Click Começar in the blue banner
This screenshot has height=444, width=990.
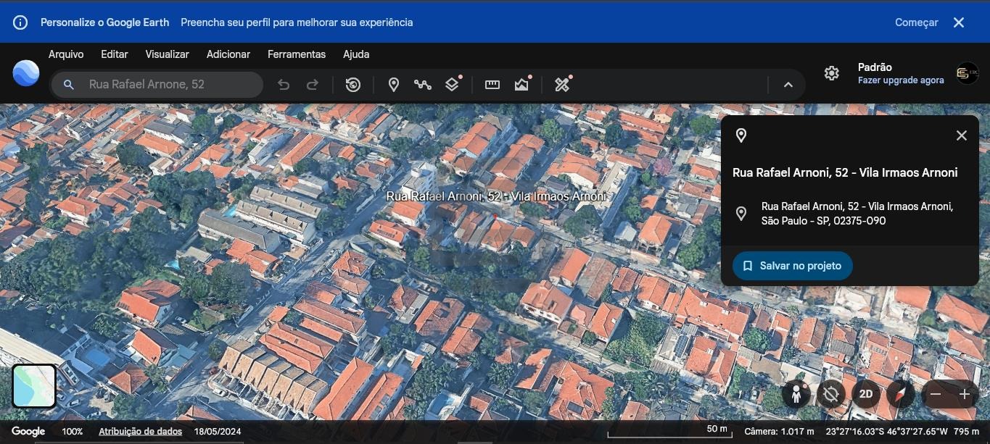916,22
